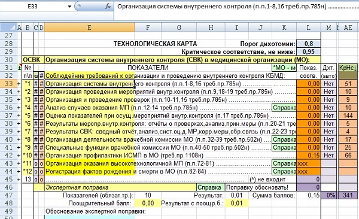The image size is (359, 219).
Task: Click the Name Box showing E33
Action: (33, 7)
